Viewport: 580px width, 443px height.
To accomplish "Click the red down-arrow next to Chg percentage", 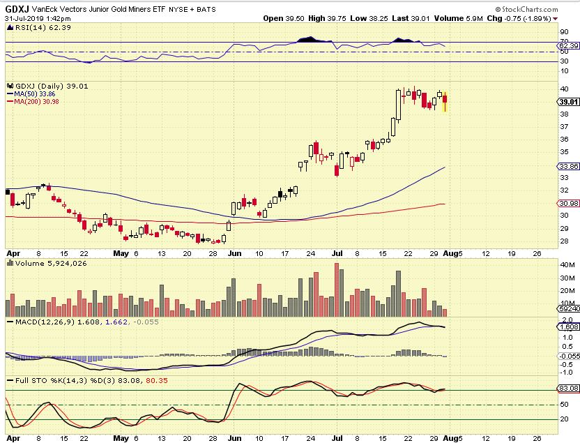I will 556,19.
